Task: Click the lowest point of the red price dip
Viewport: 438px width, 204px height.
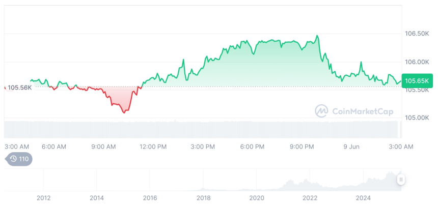Action: tap(124, 112)
